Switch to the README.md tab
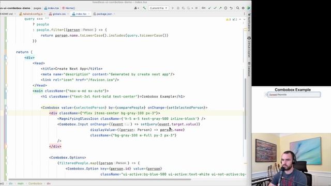Viewport: 331px width, 186px height. tap(6, 14)
